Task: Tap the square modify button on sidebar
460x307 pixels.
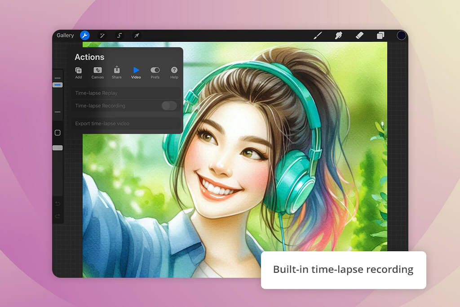Action: click(57, 133)
